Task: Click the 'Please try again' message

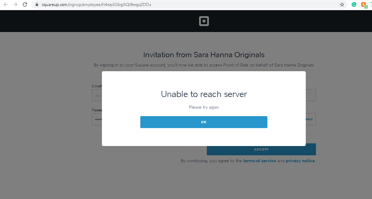Action: coord(204,107)
